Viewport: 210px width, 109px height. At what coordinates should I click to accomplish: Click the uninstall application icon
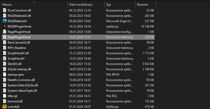click(5, 106)
